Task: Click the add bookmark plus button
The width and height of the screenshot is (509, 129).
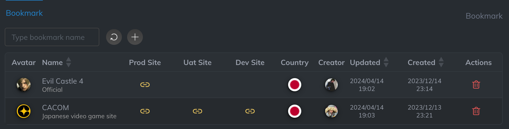Action: [x=135, y=37]
